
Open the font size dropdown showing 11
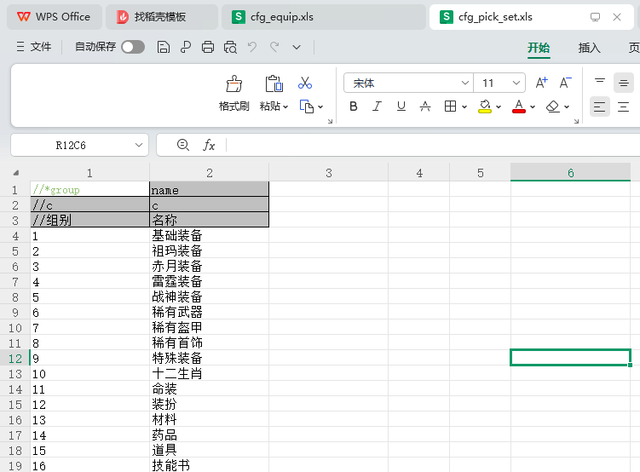click(x=516, y=83)
